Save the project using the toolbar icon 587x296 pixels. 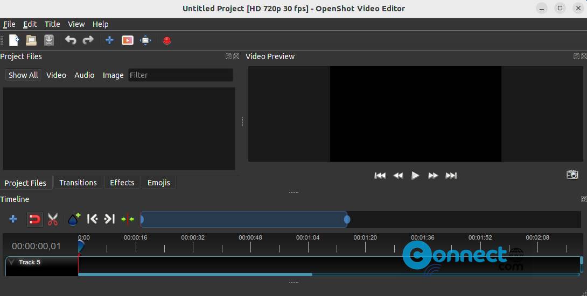49,40
